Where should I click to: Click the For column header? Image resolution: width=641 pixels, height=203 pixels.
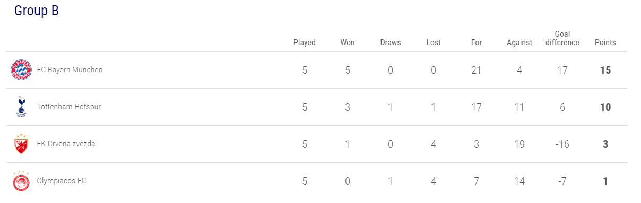click(477, 42)
